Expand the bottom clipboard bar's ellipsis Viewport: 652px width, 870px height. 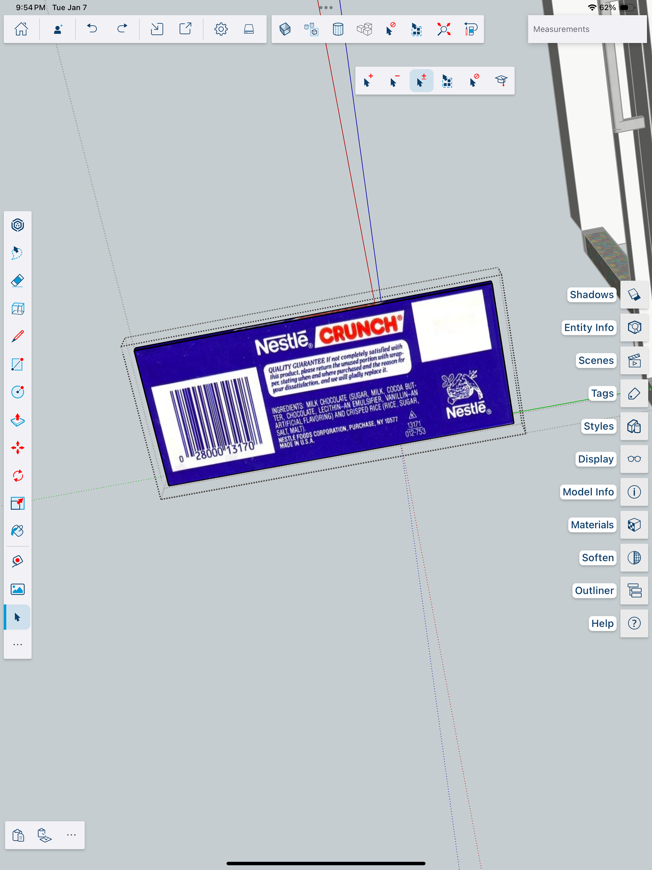pyautogui.click(x=71, y=835)
